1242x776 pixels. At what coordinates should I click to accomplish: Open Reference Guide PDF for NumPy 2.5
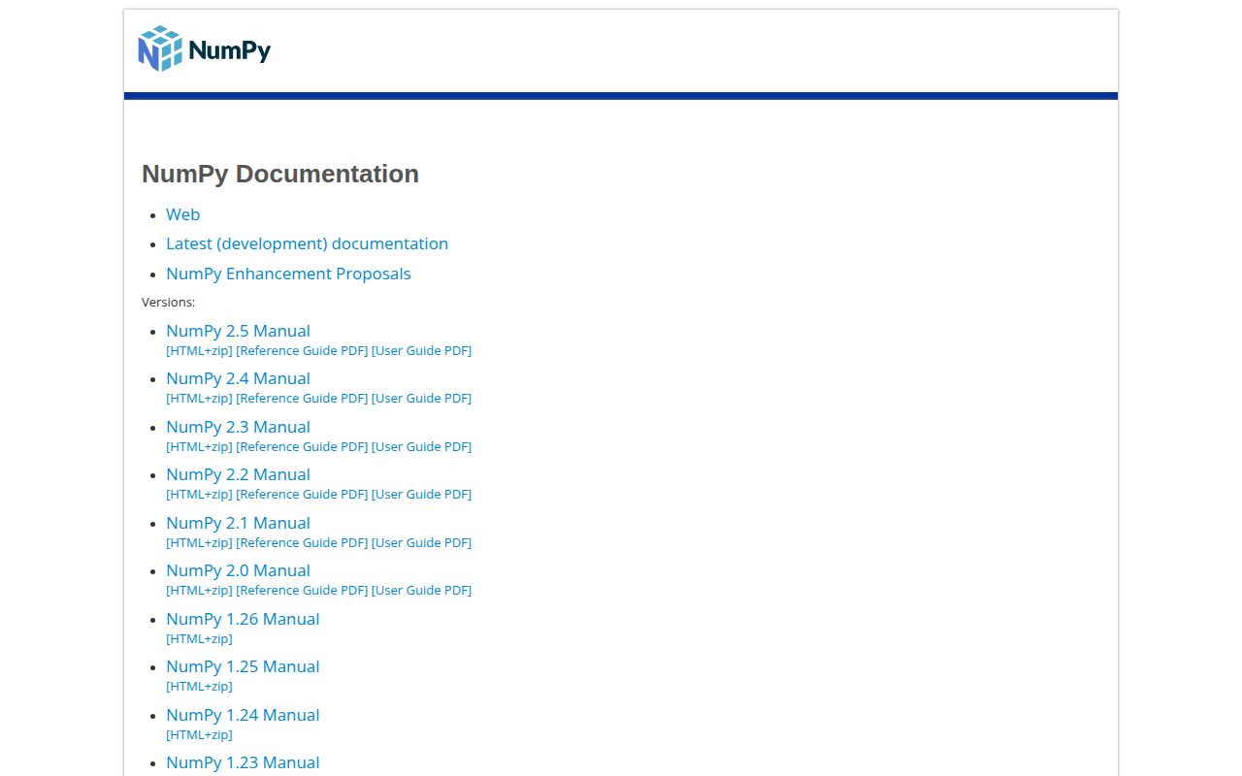click(302, 350)
